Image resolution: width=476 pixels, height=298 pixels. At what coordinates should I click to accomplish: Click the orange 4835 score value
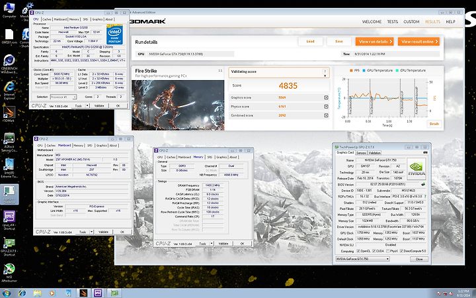(x=288, y=85)
